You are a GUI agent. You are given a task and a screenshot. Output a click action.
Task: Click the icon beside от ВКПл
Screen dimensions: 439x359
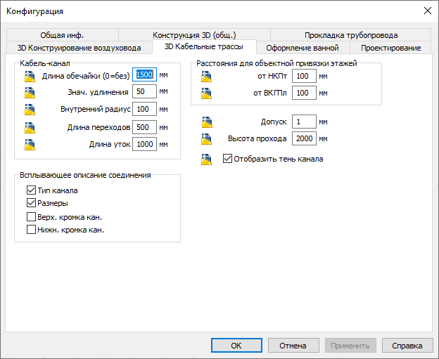coord(206,93)
